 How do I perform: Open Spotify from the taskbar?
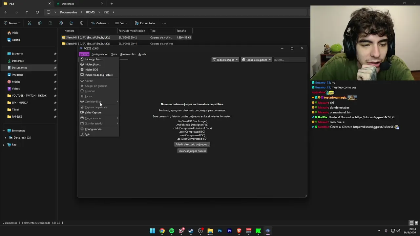172,231
